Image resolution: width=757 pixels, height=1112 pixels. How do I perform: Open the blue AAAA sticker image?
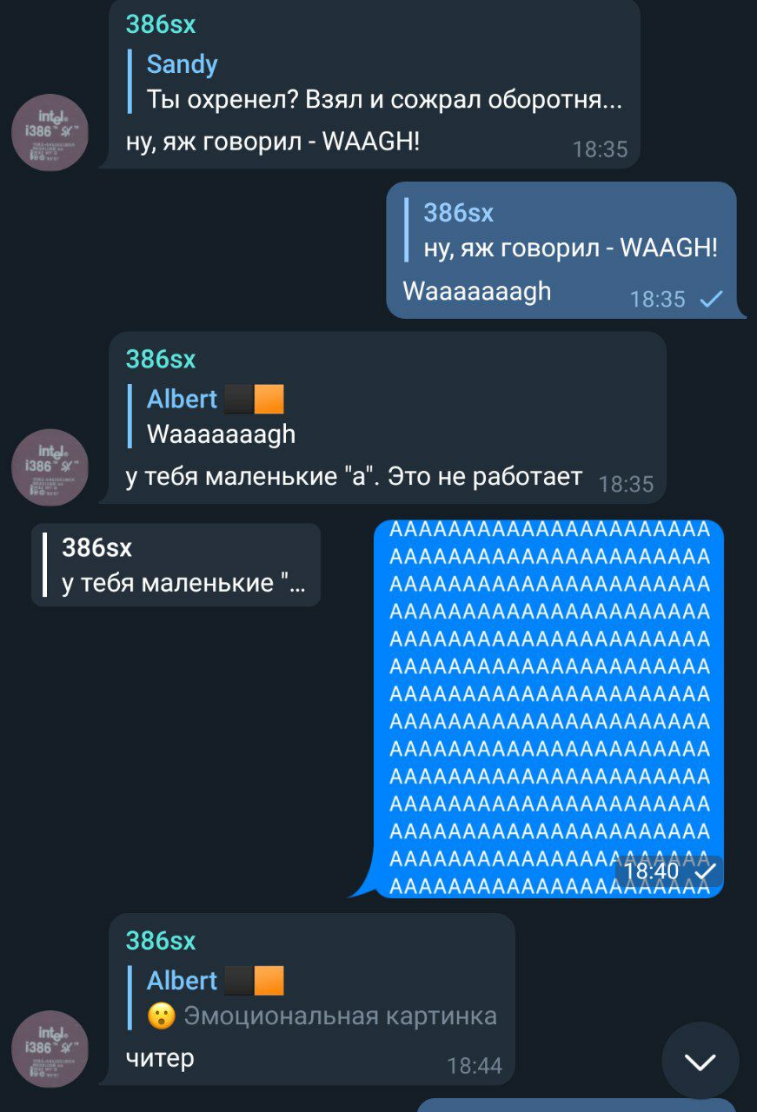click(549, 708)
